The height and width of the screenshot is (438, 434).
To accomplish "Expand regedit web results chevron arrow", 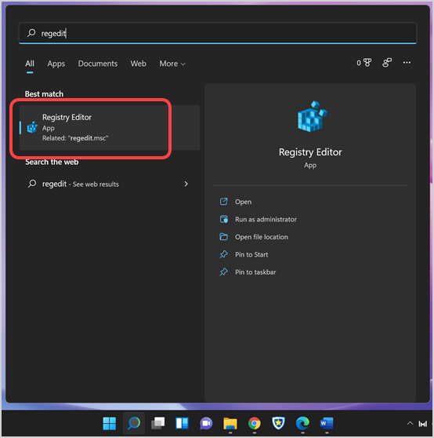I will pos(186,184).
